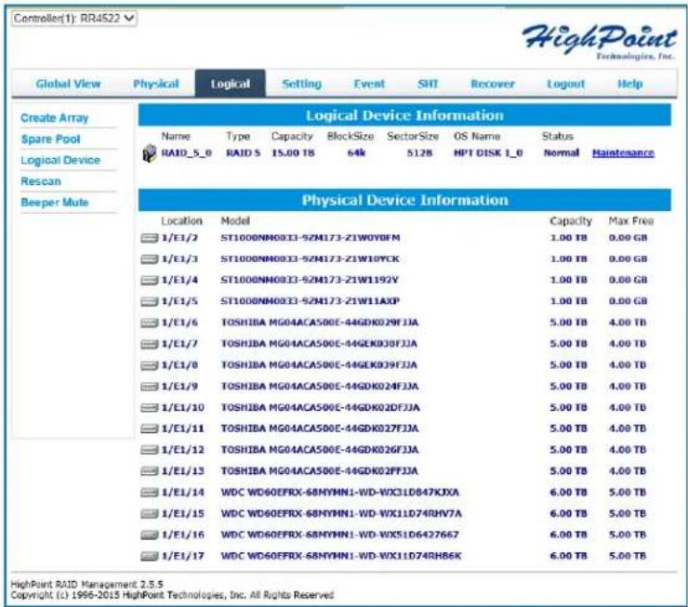
Task: Click the ST1000NM0033-92M173-Z1W10YCK model text
Action: (310, 258)
